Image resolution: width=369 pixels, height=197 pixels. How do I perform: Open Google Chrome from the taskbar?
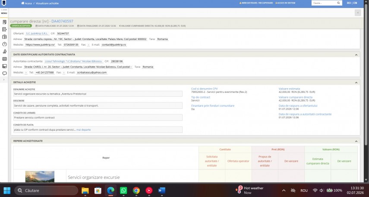(136, 191)
